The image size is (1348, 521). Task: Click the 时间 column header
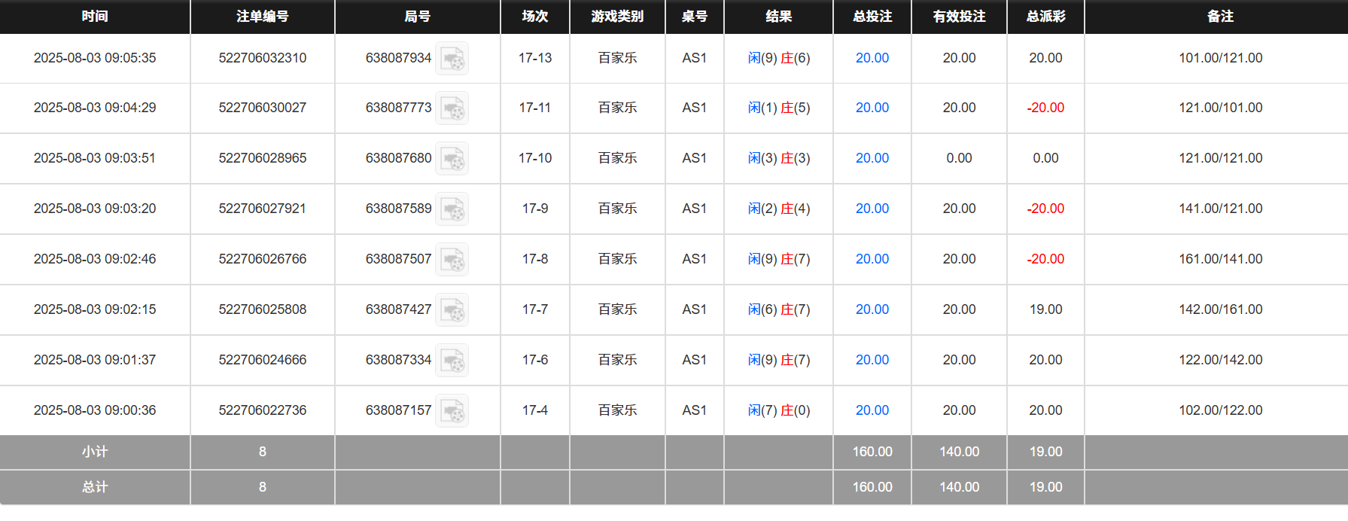(x=95, y=17)
